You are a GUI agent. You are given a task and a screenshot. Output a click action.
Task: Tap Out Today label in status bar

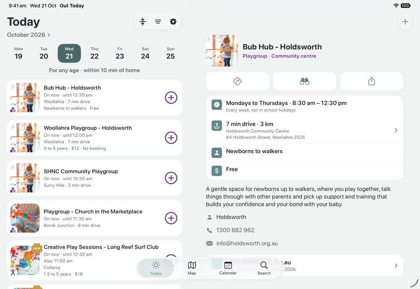(x=72, y=6)
